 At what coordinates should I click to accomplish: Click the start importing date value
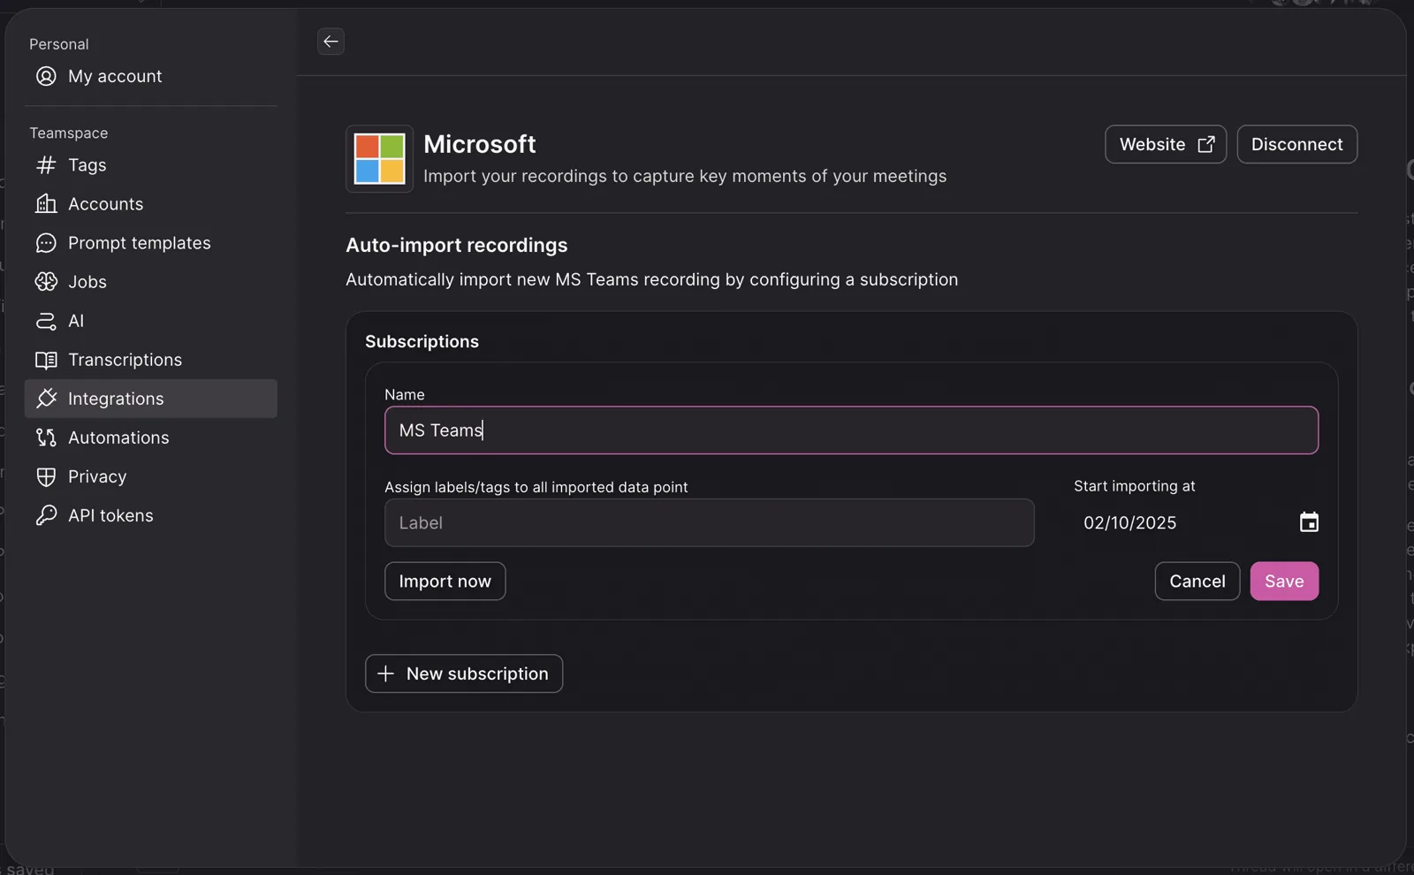click(x=1130, y=523)
